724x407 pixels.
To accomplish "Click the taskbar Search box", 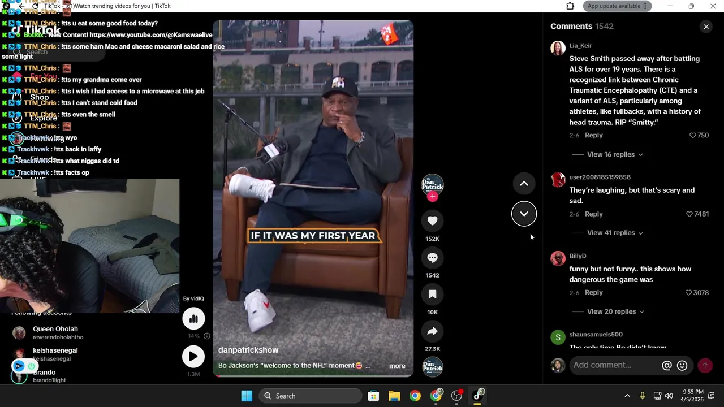I will pos(311,396).
